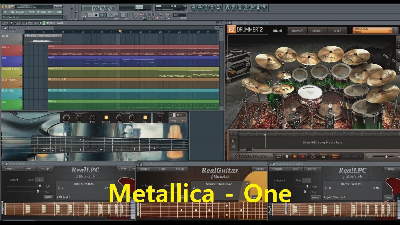This screenshot has height=225, width=400.
Task: Open the FILE menu in FL Studio
Action: click(5, 12)
